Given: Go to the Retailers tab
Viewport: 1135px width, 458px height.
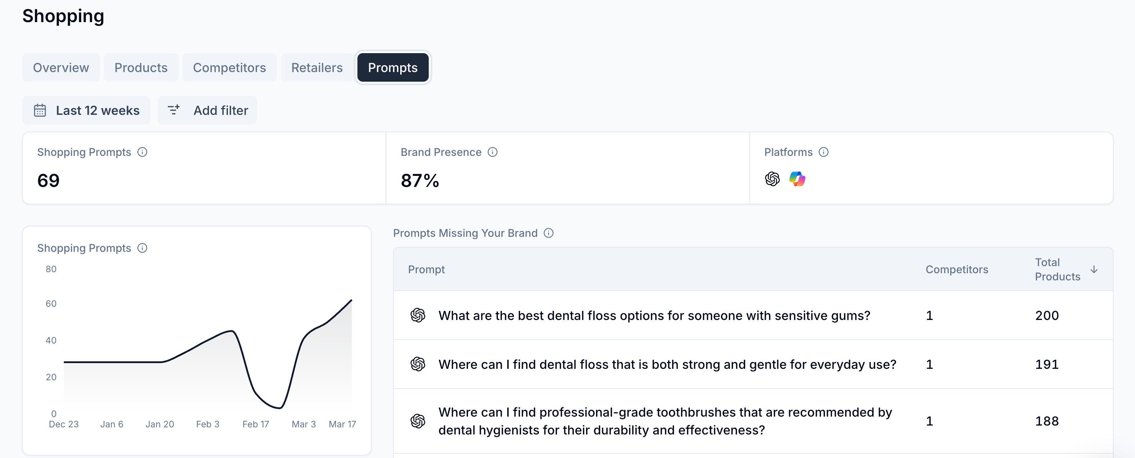Looking at the screenshot, I should [x=317, y=67].
